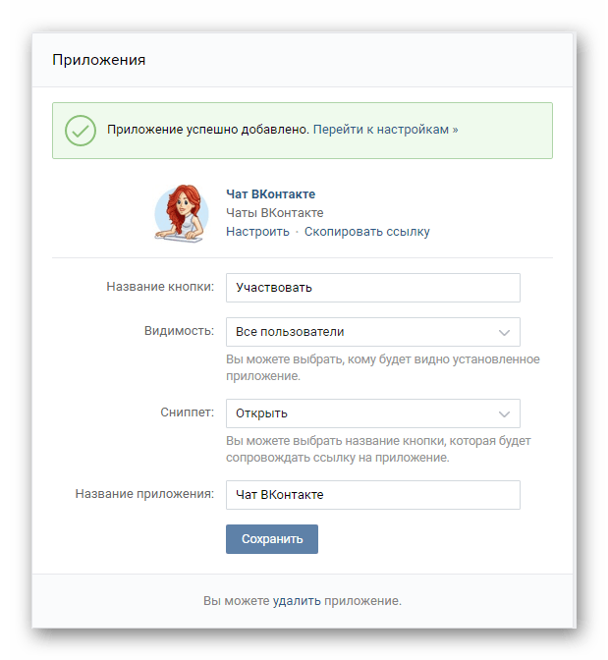
Task: Save the settings with the Сохранить button
Action: coord(272,539)
